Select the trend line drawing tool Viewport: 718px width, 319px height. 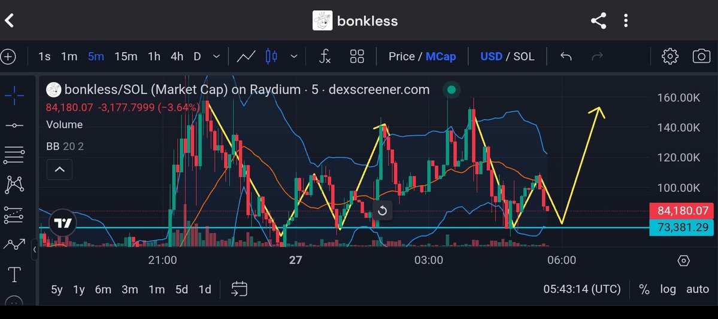(x=14, y=125)
